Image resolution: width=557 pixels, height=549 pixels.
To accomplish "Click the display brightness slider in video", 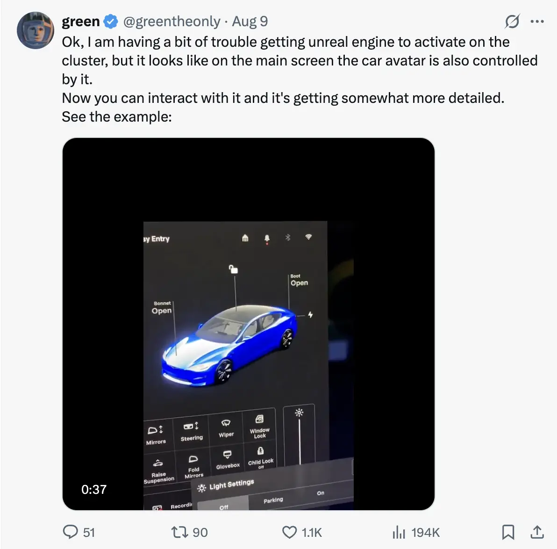I will [x=300, y=435].
